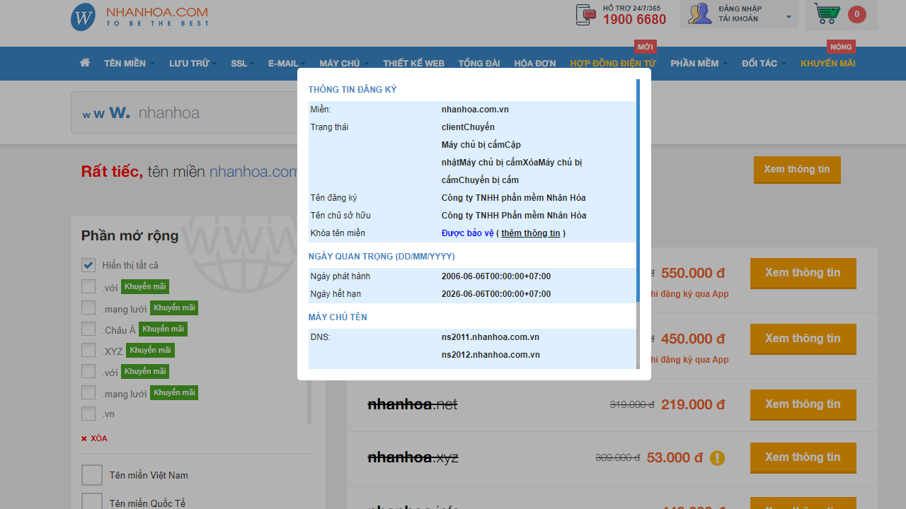906x509 pixels.
Task: Click the cart item count badge
Action: tap(856, 14)
